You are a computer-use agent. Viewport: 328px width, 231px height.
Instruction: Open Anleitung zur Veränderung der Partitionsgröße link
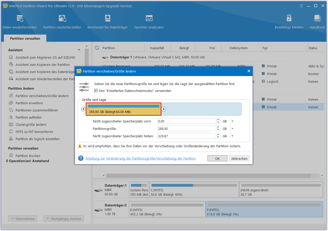click(140, 159)
